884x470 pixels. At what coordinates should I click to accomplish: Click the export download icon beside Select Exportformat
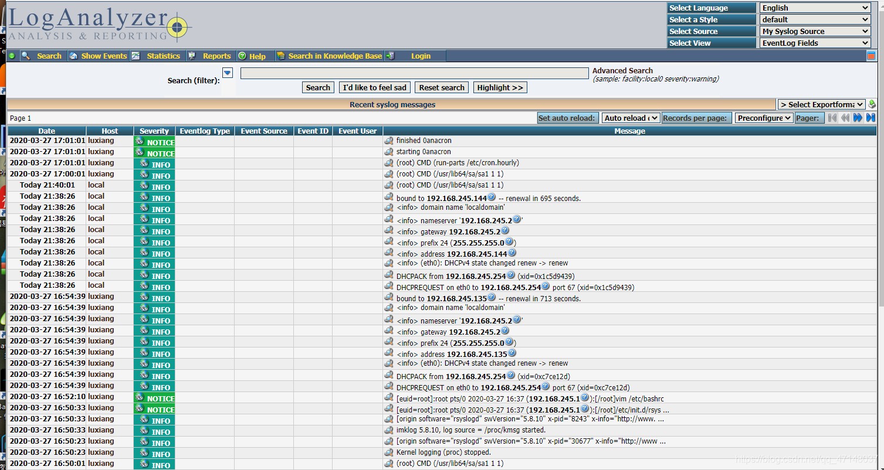872,104
